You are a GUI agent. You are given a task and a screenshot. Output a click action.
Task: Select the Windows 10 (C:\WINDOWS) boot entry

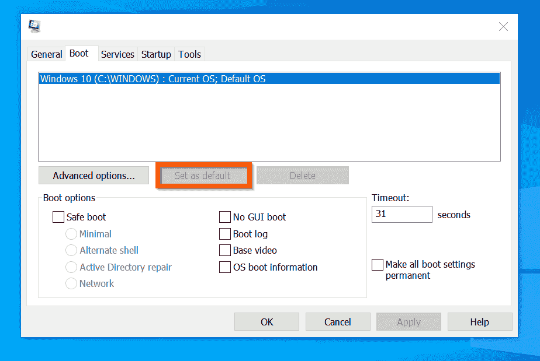tap(269, 79)
